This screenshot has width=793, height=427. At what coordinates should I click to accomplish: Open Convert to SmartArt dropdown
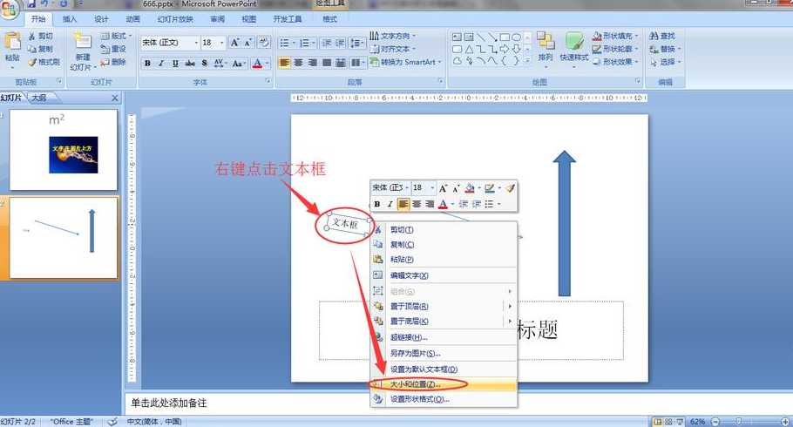pos(405,62)
